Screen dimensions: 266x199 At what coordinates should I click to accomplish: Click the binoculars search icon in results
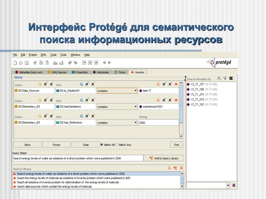(x=234, y=185)
